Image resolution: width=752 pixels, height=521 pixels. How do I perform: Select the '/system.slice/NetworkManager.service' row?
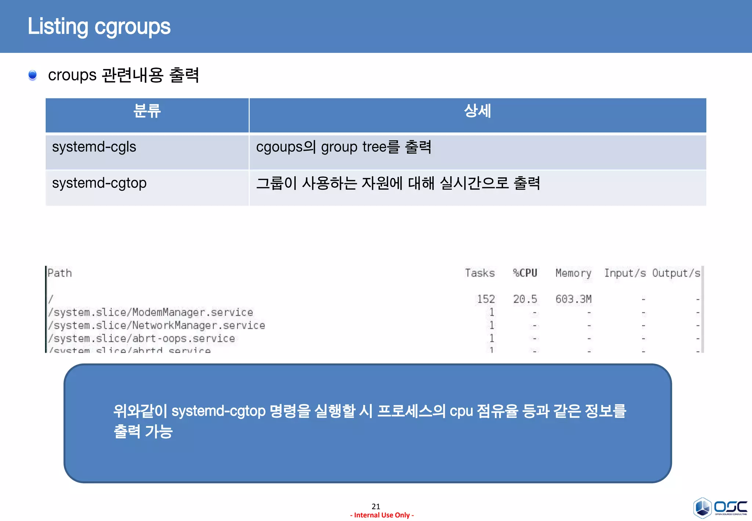point(374,326)
